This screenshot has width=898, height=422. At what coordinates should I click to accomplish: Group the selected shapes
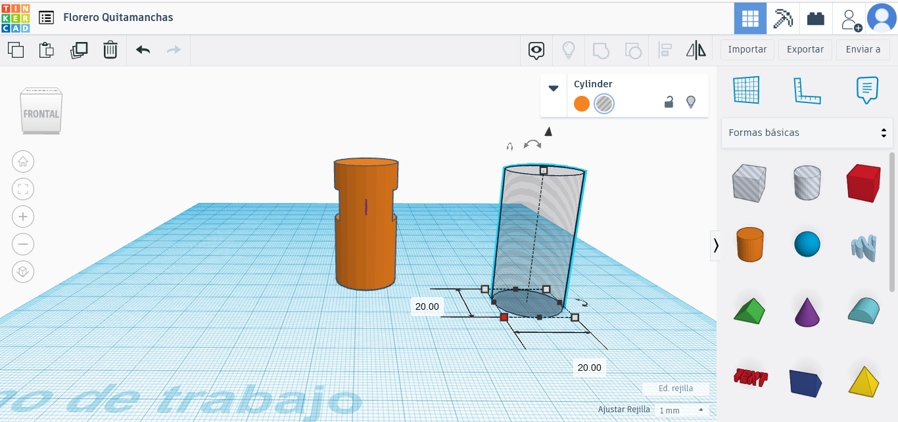coord(601,50)
